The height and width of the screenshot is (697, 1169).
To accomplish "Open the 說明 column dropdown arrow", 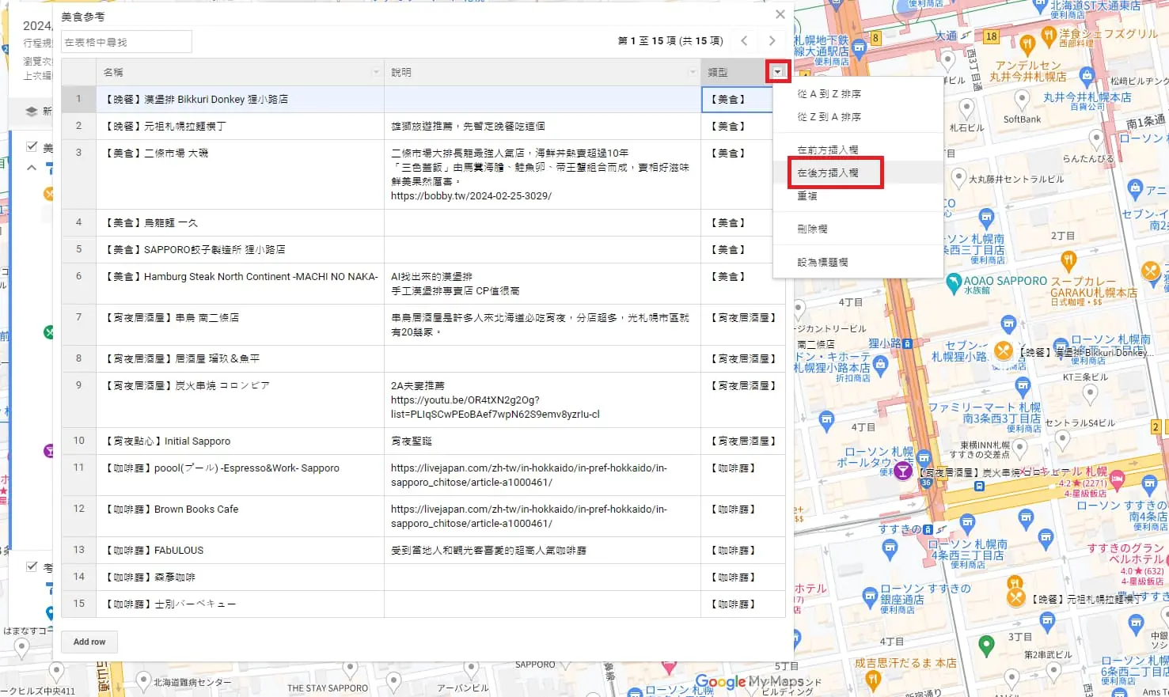I will click(x=693, y=72).
